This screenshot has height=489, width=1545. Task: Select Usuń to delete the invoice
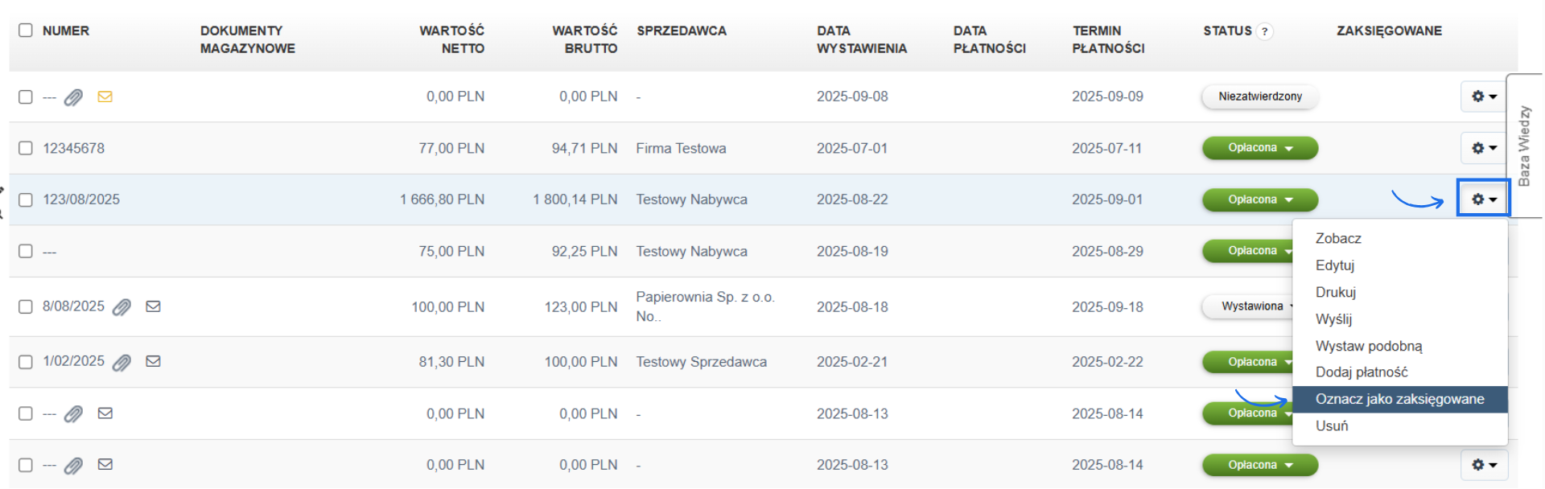pos(1331,425)
